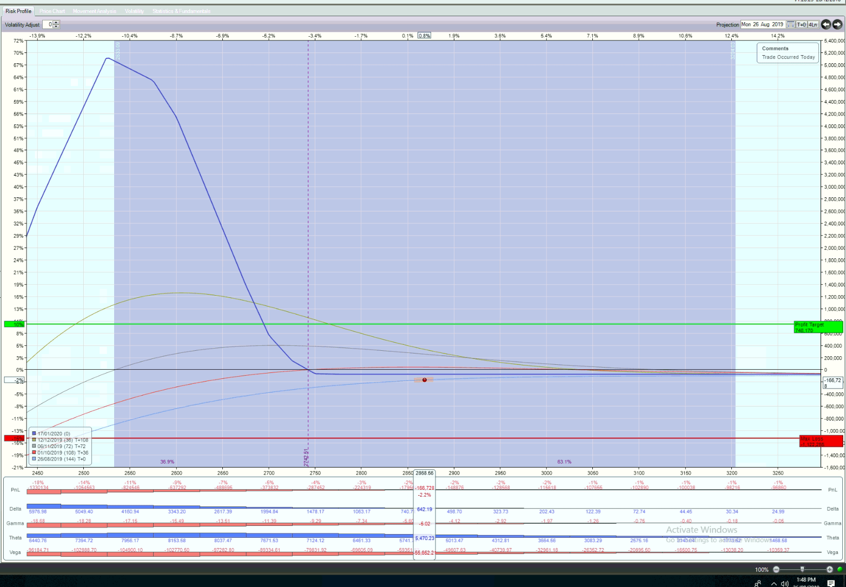Click the 12/12/2019 (36) T+108 legend swatch
Screen dimensions: 846x587
click(x=34, y=440)
